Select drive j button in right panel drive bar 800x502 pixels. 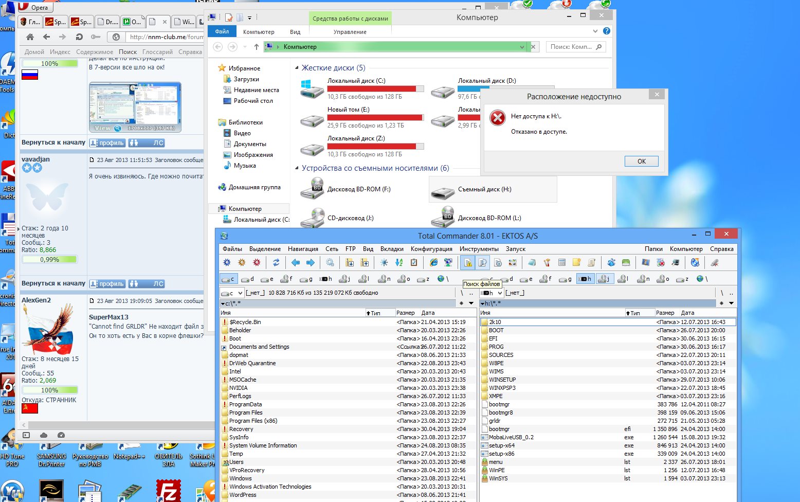(605, 279)
